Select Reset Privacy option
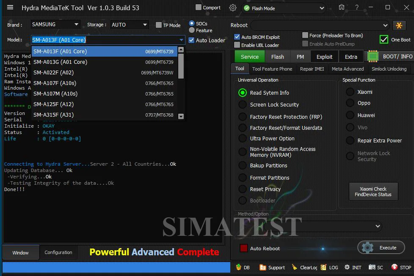The image size is (414, 276). pos(243,189)
